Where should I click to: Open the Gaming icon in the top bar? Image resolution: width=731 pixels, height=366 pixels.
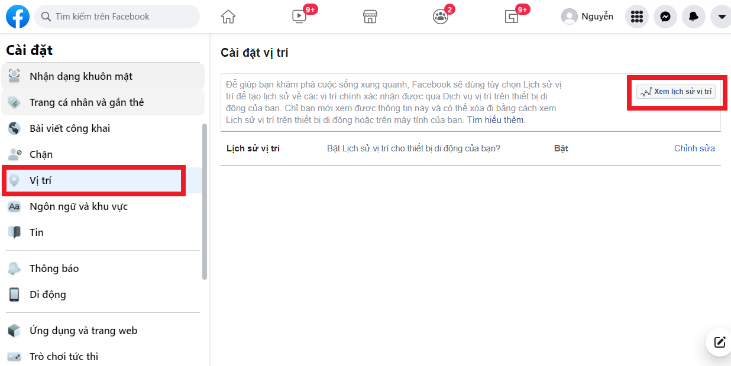512,17
